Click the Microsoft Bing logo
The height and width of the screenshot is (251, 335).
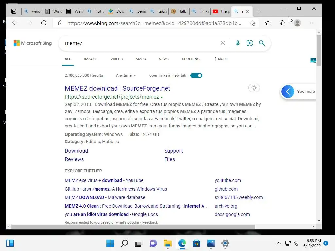pos(33,43)
